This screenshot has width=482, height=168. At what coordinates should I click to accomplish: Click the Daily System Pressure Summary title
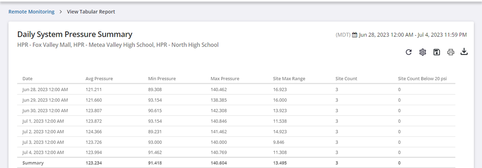tap(75, 35)
